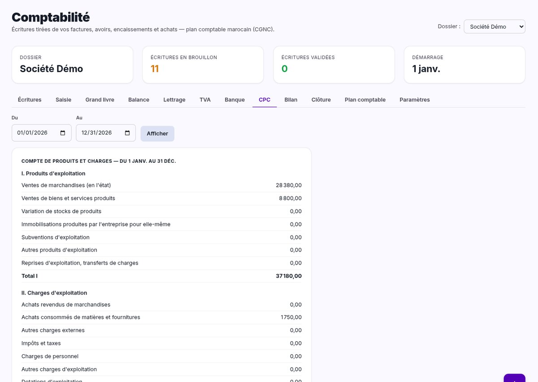Click the amount 8 800,00
The width and height of the screenshot is (538, 382).
(290, 198)
